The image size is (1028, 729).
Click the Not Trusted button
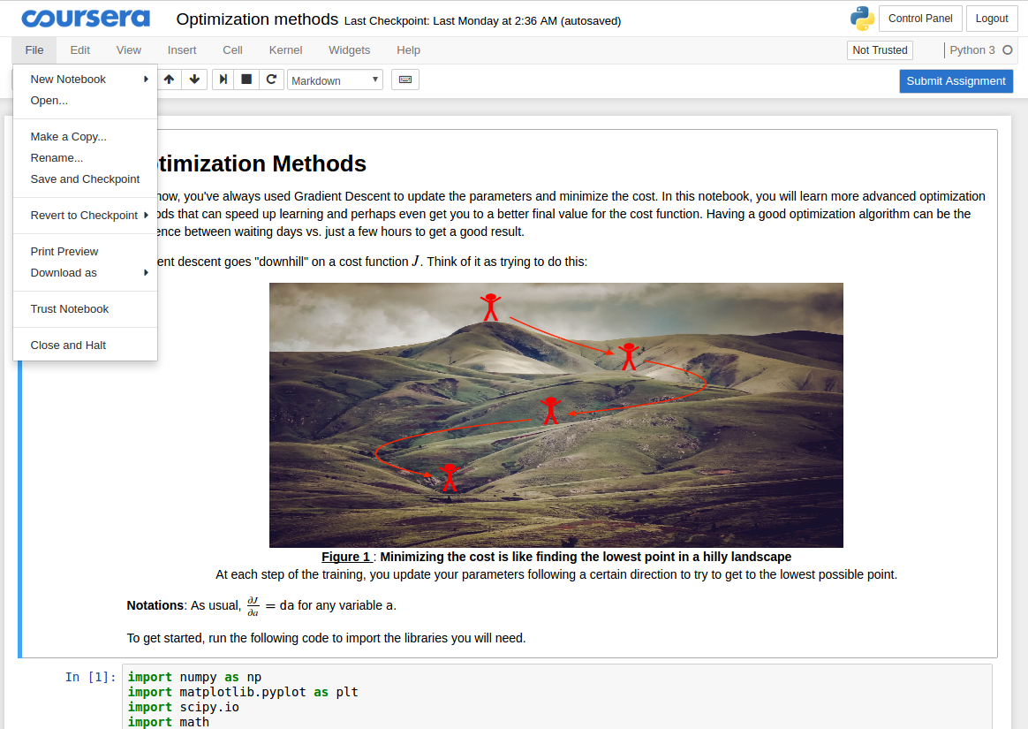point(880,49)
